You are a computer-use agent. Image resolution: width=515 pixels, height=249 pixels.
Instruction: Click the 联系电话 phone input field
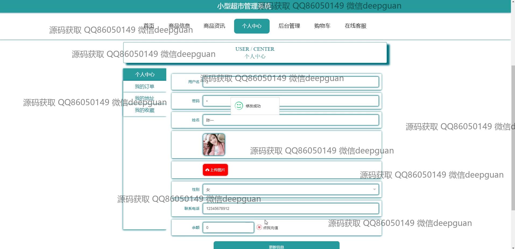click(291, 208)
